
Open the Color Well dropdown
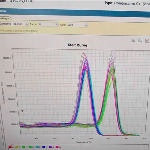pos(78,25)
